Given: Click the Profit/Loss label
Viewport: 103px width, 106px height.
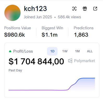Looking at the screenshot, I should 23,51.
